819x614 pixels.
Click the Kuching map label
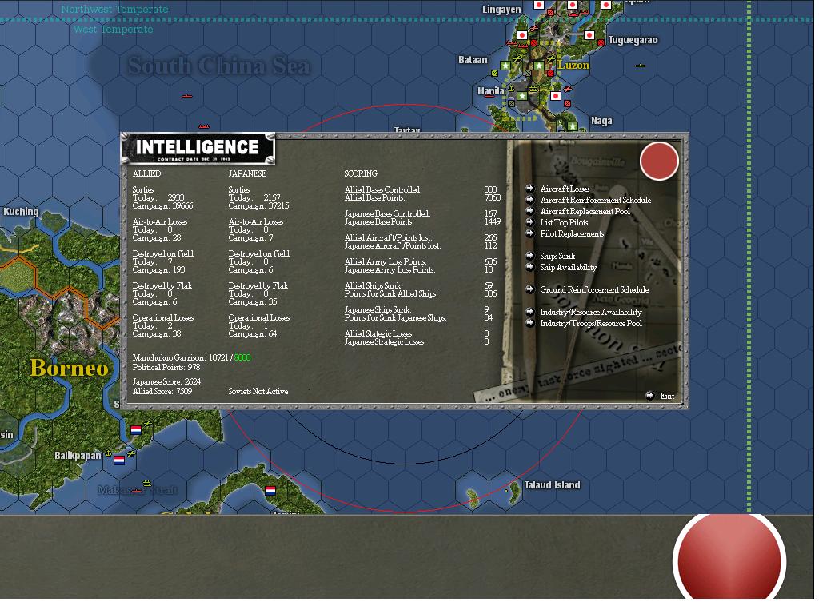tap(21, 211)
